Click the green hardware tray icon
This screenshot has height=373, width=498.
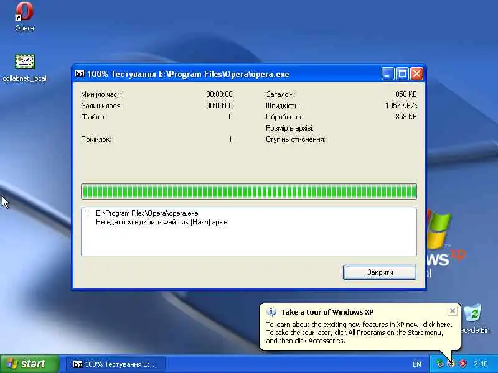(x=439, y=364)
